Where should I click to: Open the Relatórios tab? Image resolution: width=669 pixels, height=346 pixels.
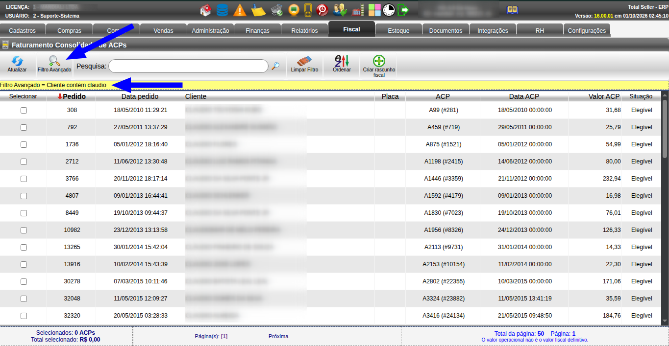pos(304,30)
